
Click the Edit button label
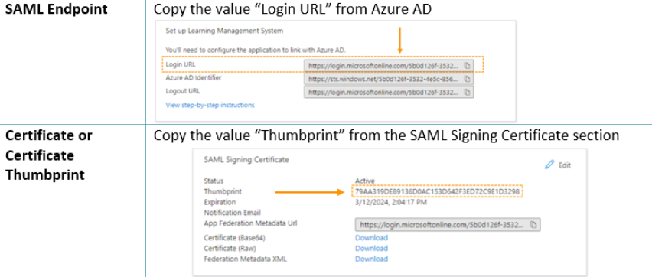click(564, 165)
